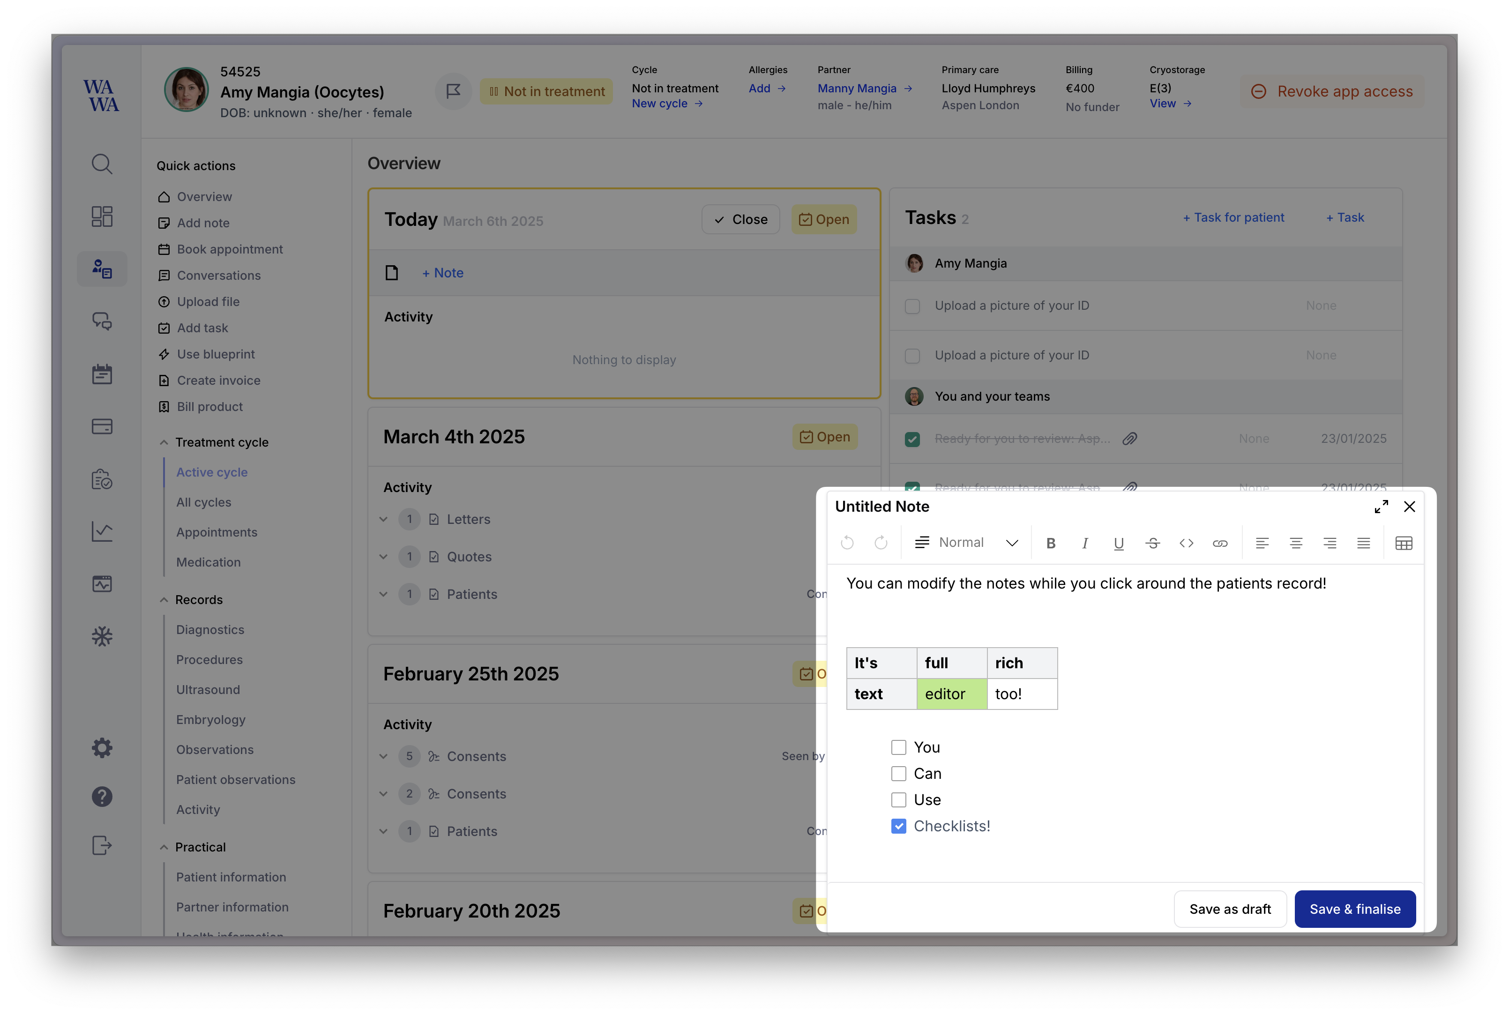Toggle strikethrough in note toolbar
The image size is (1509, 1015).
(x=1152, y=543)
